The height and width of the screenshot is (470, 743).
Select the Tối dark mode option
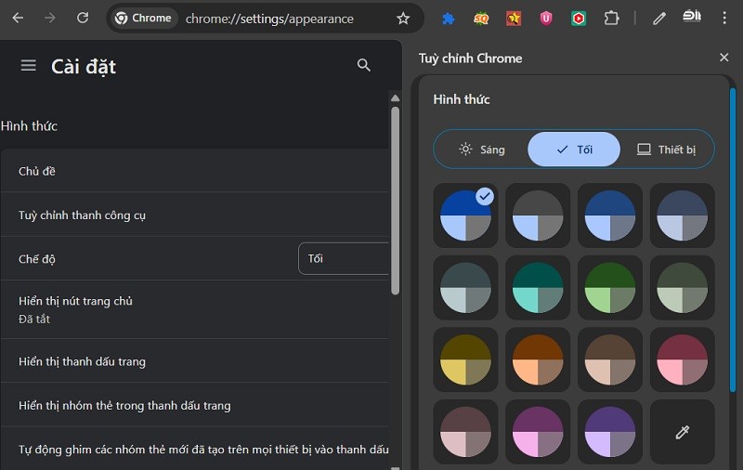click(574, 150)
